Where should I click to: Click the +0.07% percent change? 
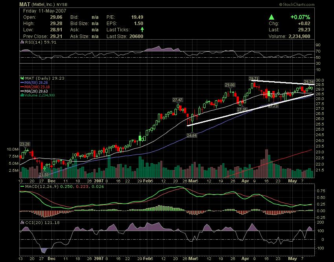[300, 17]
